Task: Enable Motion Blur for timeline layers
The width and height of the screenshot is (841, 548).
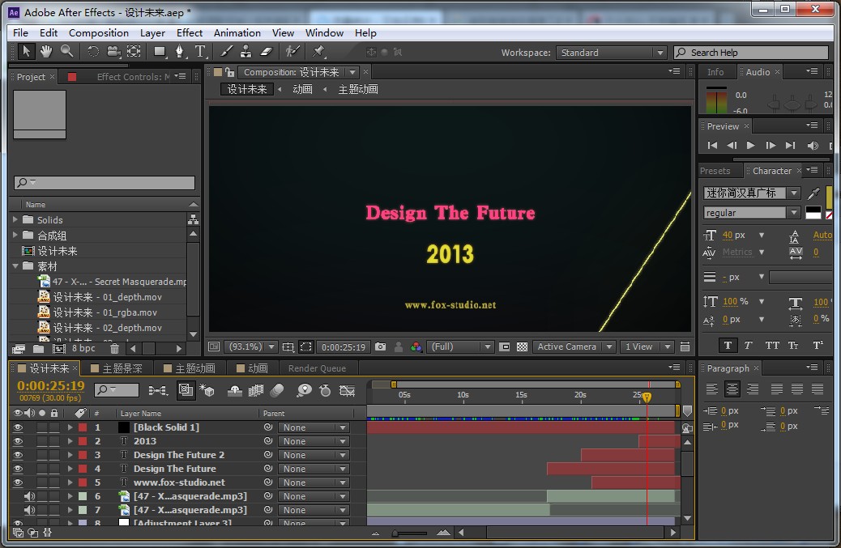Action: click(277, 390)
